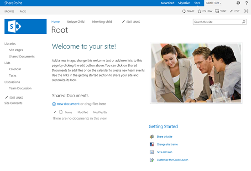Click the Change site theme link
The image size is (251, 171).
tap(167, 144)
